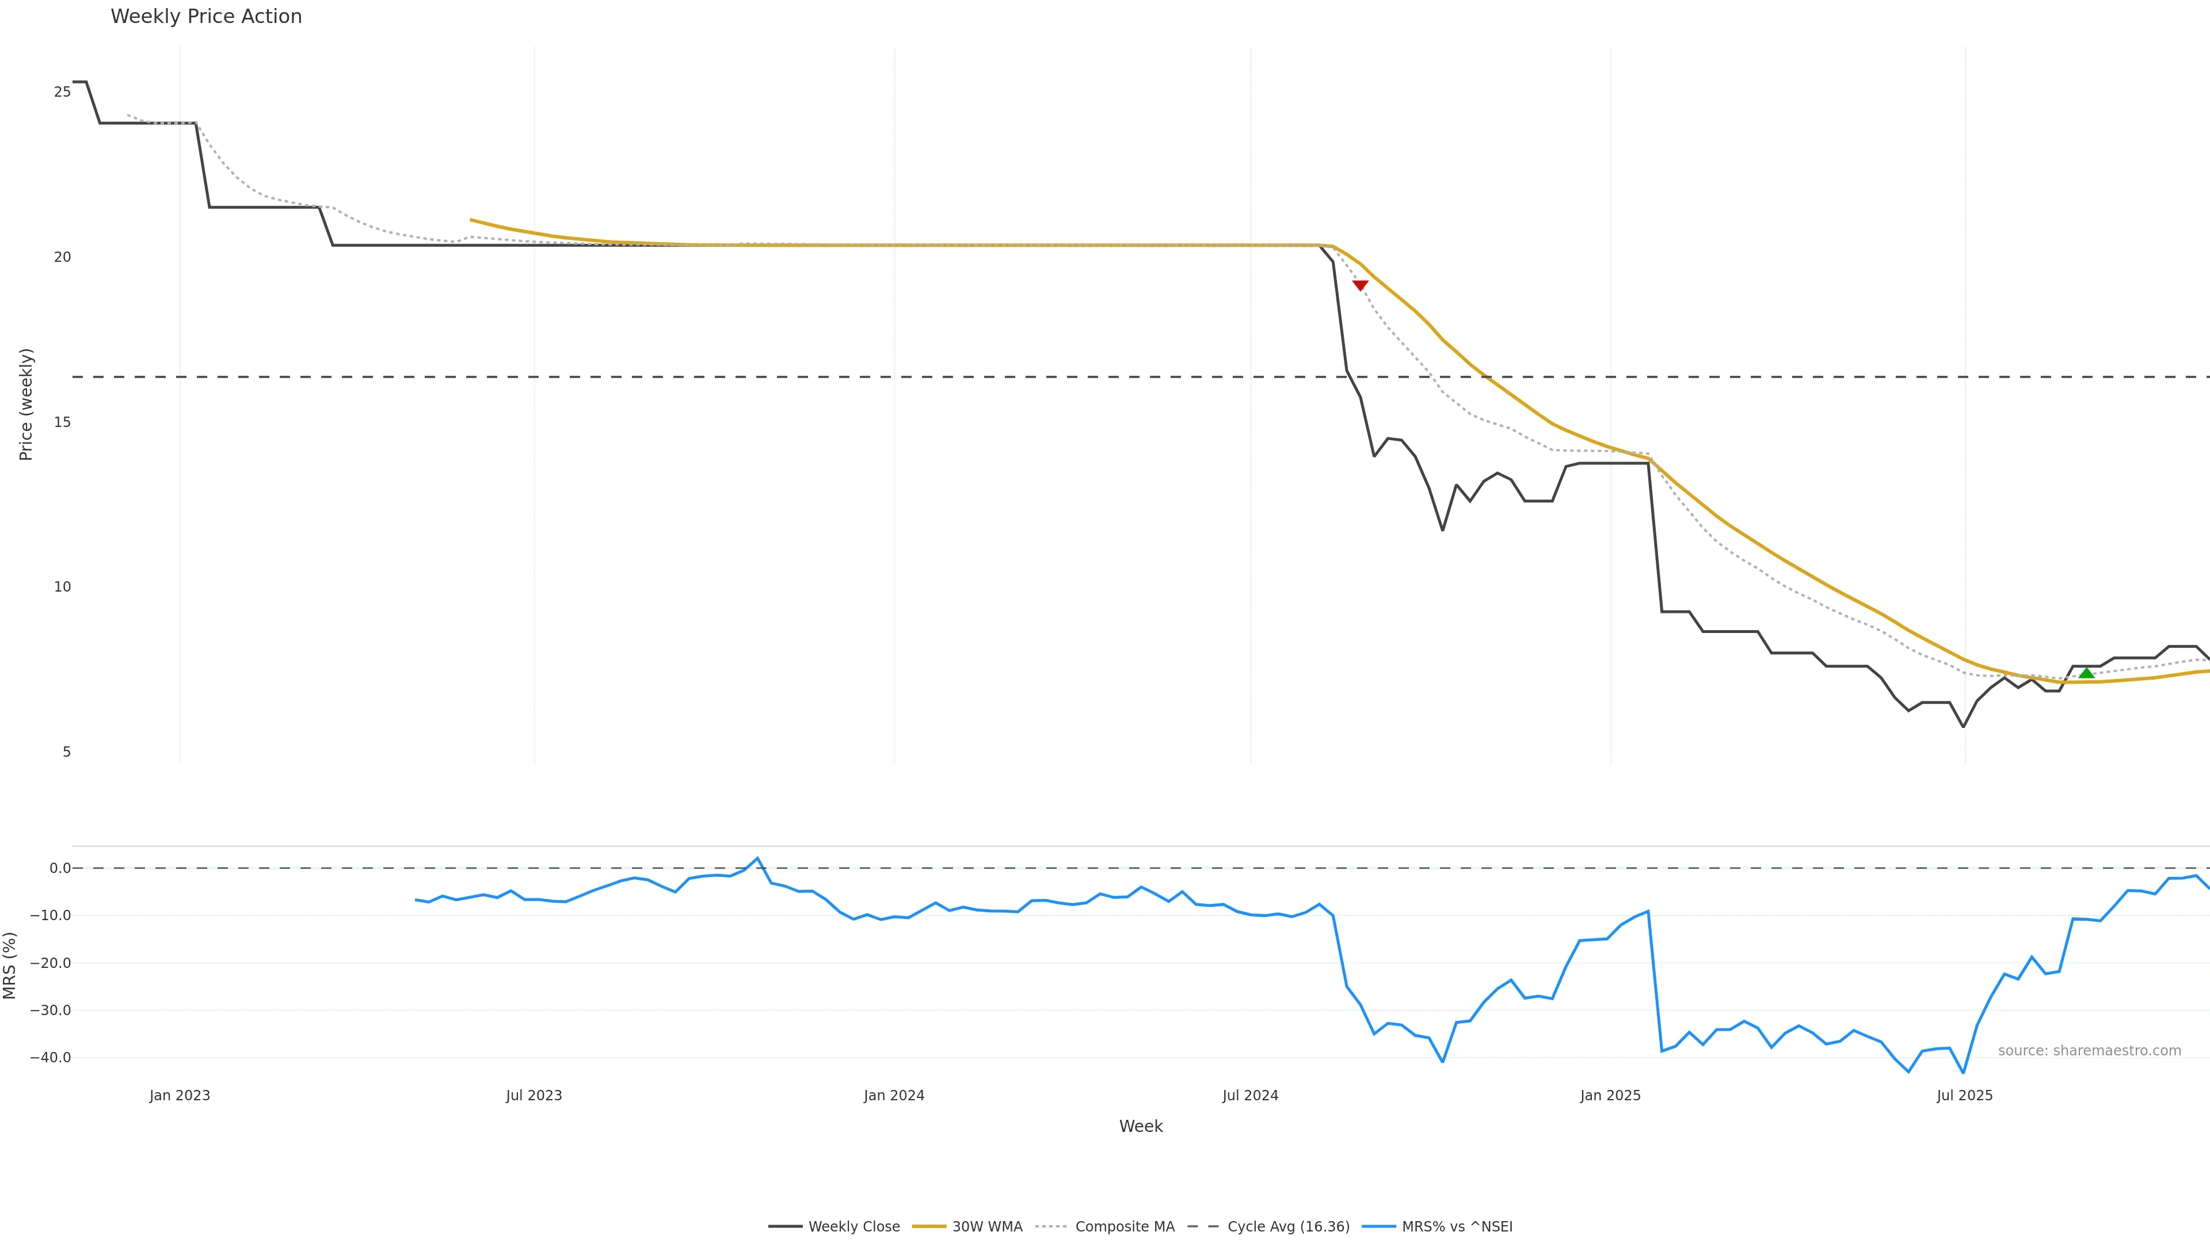Toggle the 30W WMA legend label

click(986, 1227)
